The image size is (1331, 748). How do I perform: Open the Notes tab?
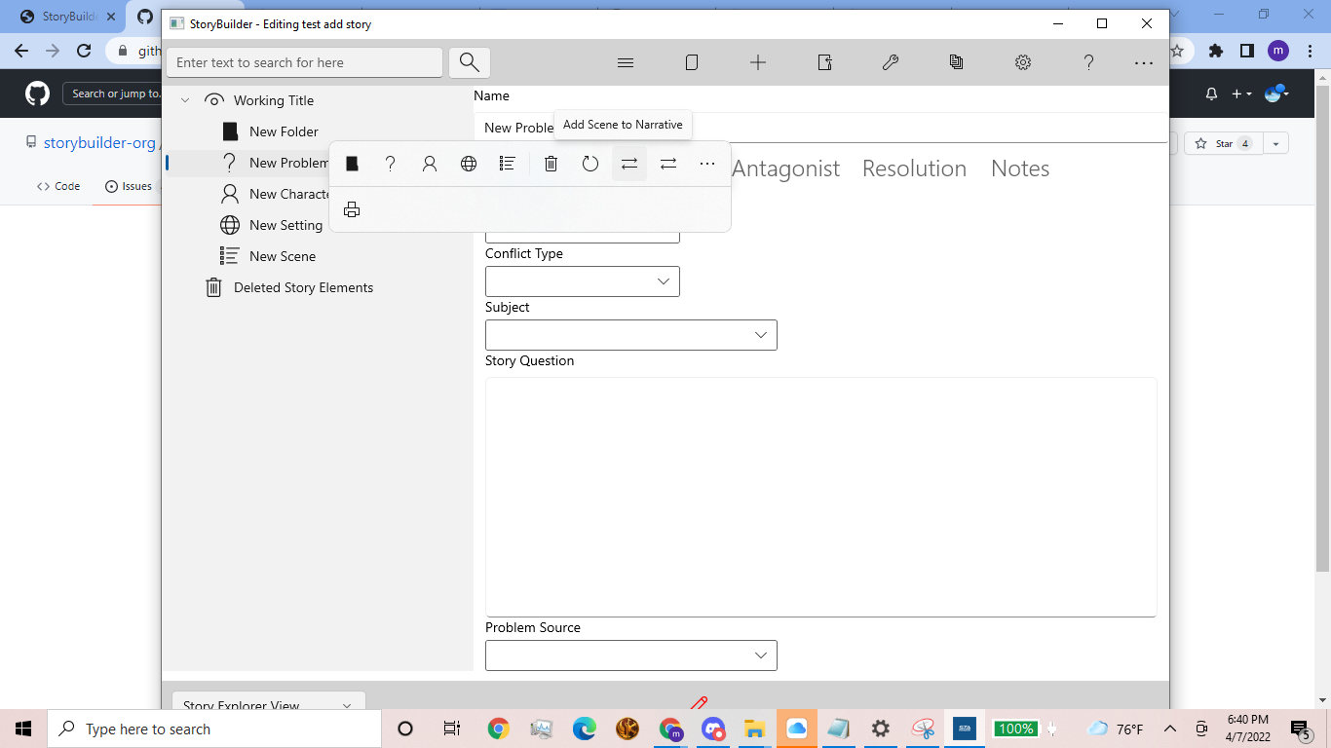(1019, 168)
